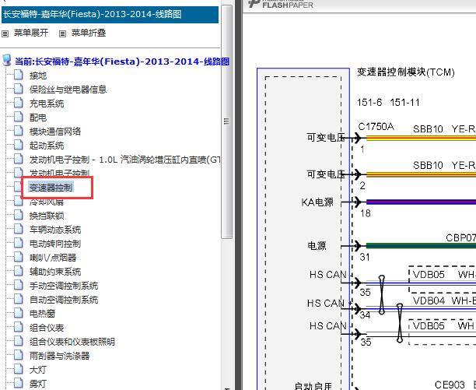Click the page icon next to 配电

tap(19, 117)
